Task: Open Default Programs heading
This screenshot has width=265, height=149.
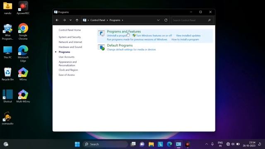Action: [120, 46]
